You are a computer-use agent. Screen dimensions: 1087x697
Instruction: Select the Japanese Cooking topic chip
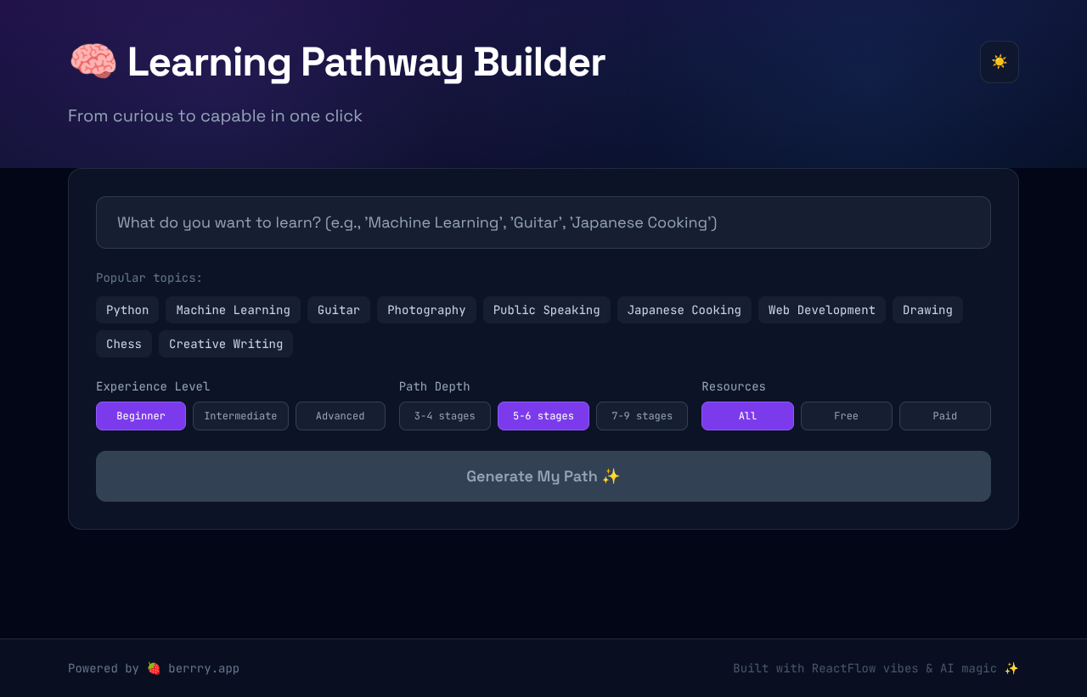(684, 310)
